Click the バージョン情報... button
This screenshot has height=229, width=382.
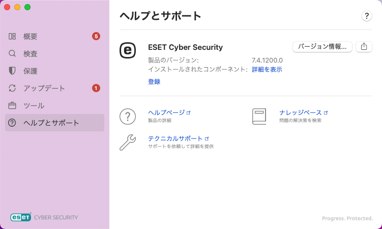pos(322,46)
